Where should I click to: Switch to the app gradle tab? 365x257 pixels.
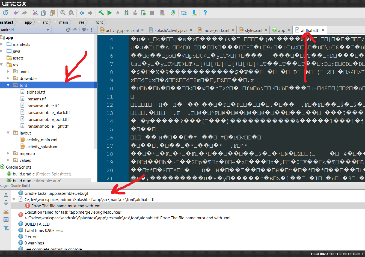click(281, 30)
